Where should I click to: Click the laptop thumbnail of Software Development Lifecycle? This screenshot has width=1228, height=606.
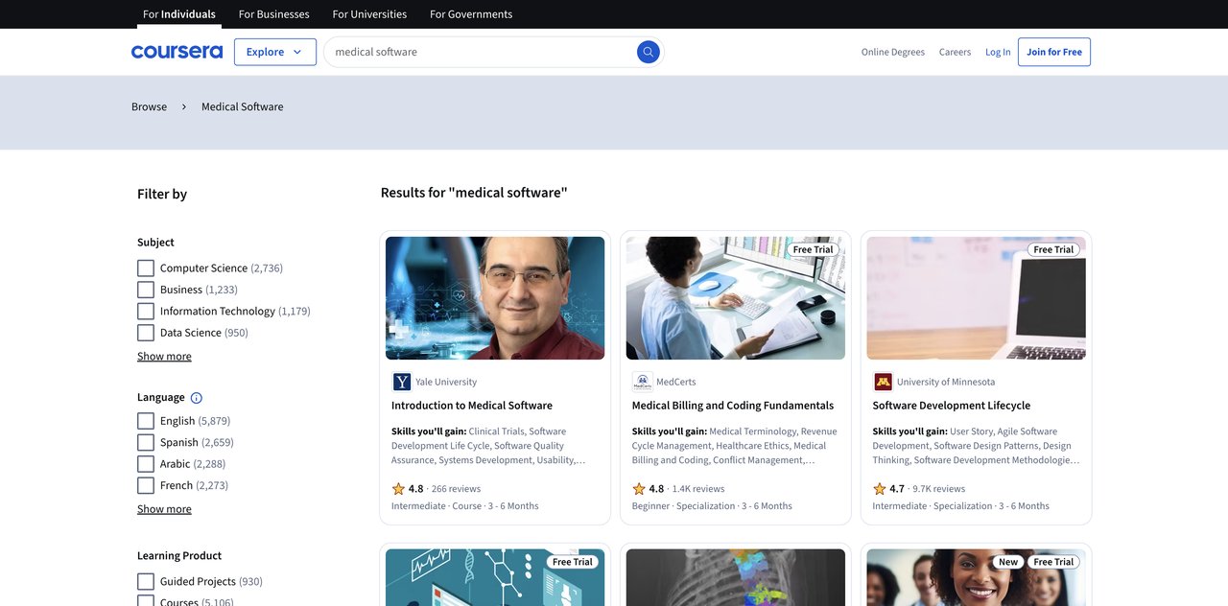[x=977, y=298]
